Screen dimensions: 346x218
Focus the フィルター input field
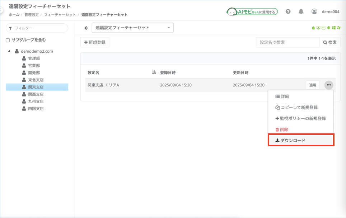point(37,28)
